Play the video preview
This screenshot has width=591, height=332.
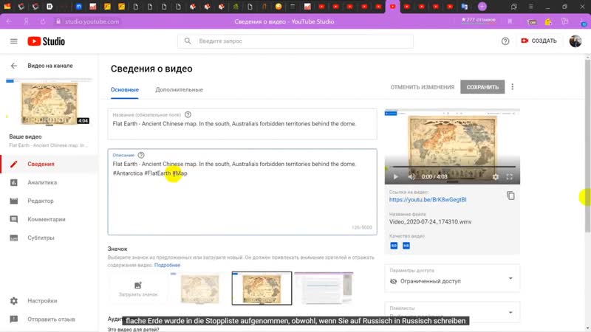click(395, 177)
